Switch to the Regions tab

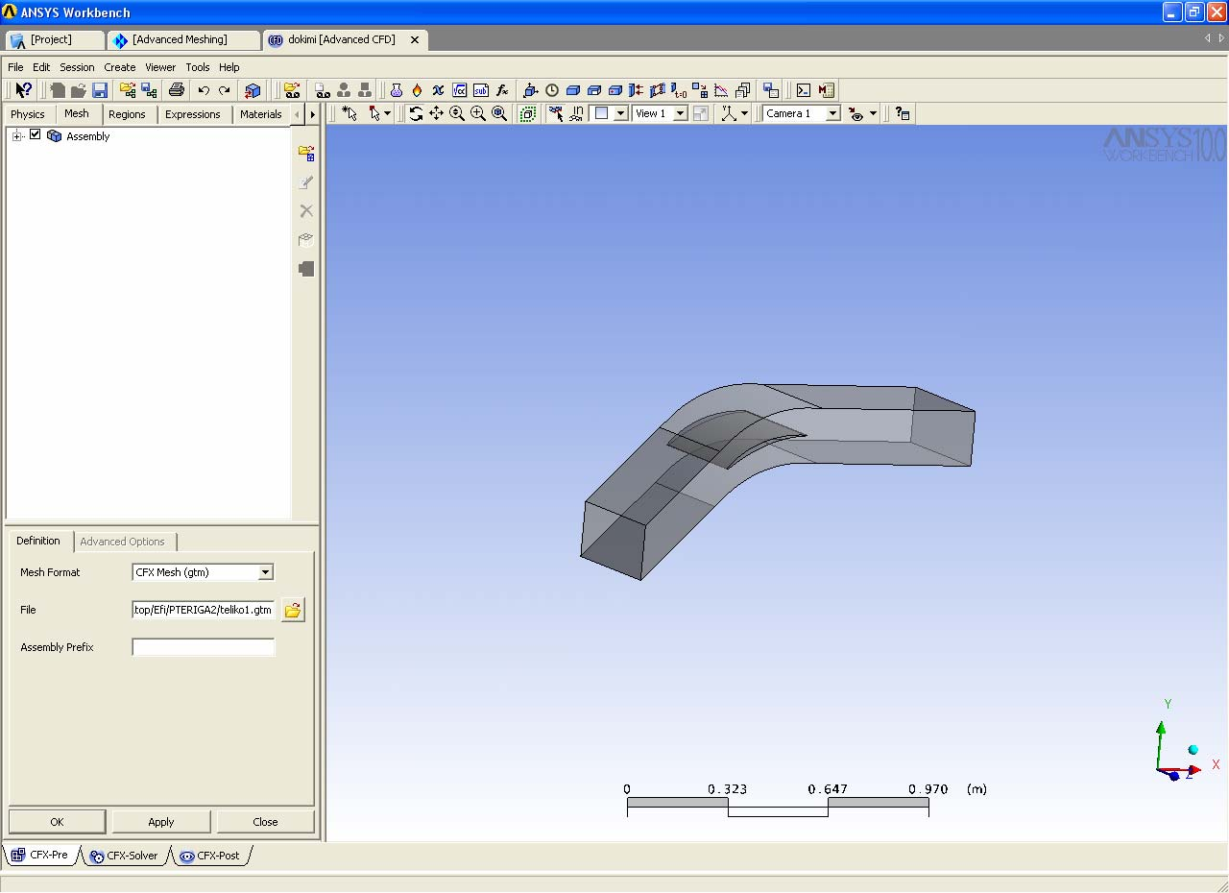(127, 114)
